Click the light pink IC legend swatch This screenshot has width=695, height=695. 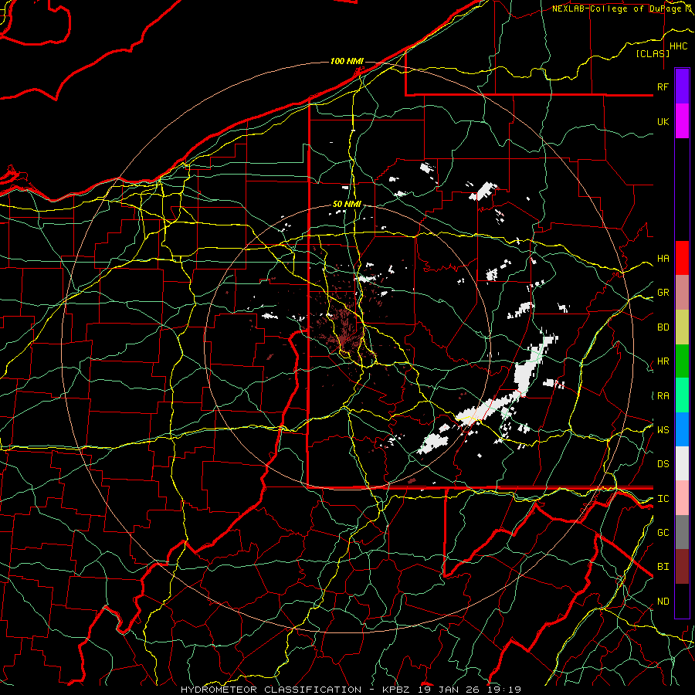pyautogui.click(x=682, y=498)
